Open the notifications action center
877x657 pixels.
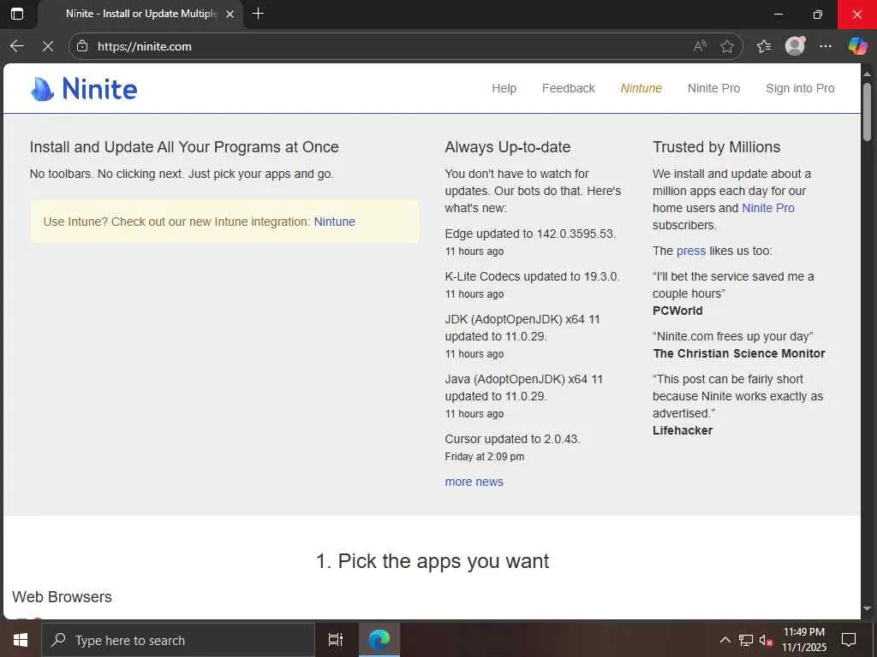849,640
